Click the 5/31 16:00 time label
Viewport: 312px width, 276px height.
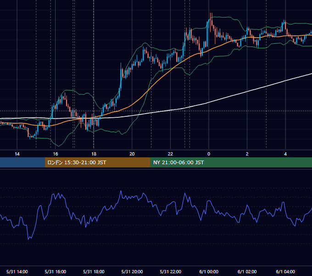(x=56, y=271)
